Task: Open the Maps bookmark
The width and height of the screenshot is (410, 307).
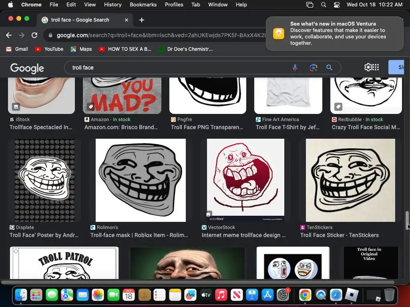Action: pyautogui.click(x=81, y=49)
